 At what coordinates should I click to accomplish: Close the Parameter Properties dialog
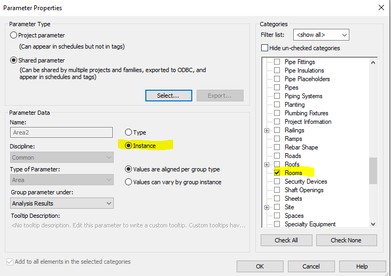pyautogui.click(x=381, y=7)
